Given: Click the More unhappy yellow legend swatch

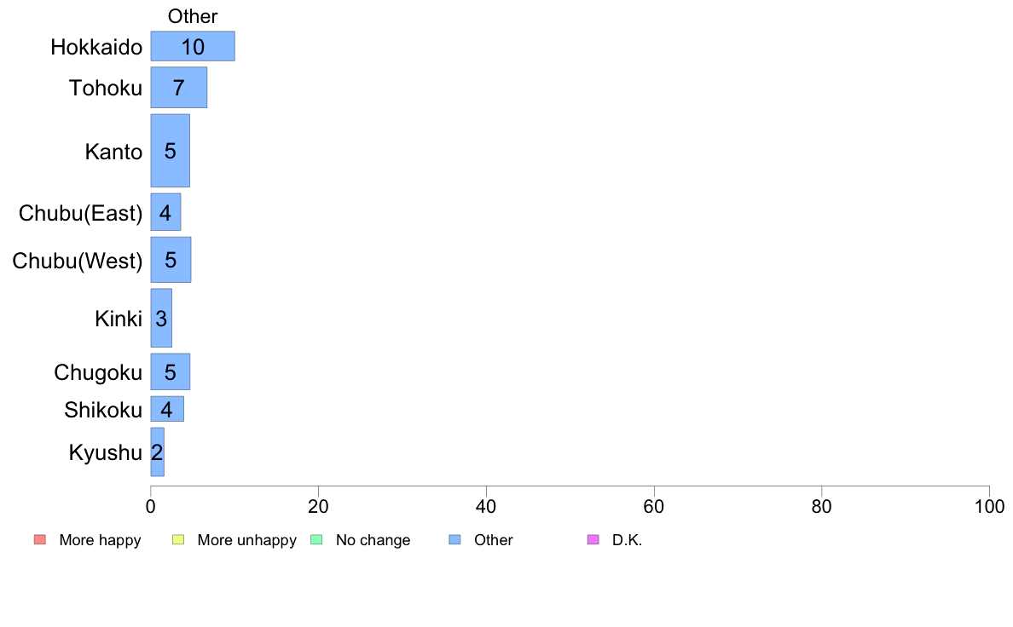Looking at the screenshot, I should [x=178, y=540].
